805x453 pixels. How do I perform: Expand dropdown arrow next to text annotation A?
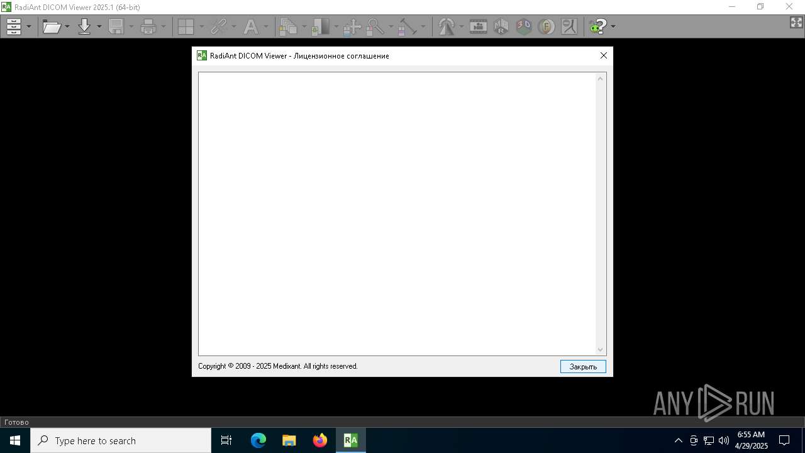click(x=265, y=26)
